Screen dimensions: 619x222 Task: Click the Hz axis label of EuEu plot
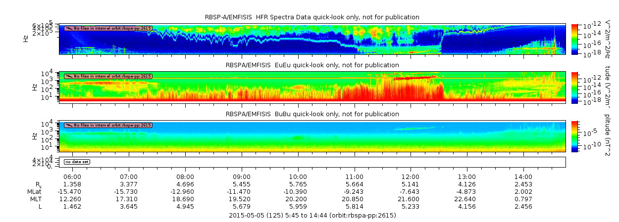[x=34, y=87]
